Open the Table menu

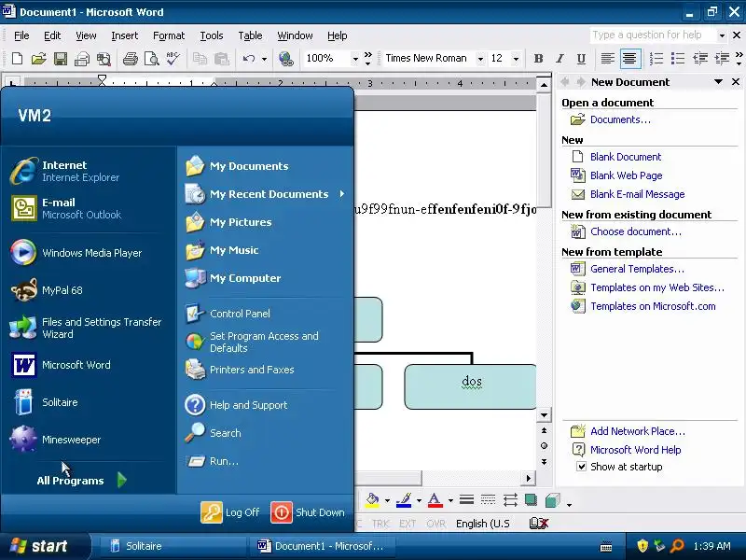tap(250, 35)
